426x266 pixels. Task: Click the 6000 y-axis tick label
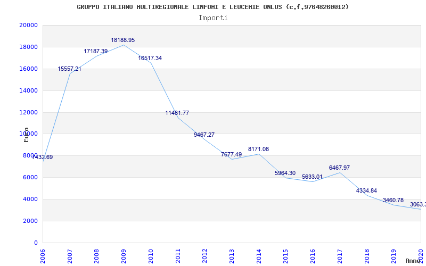coord(30,177)
